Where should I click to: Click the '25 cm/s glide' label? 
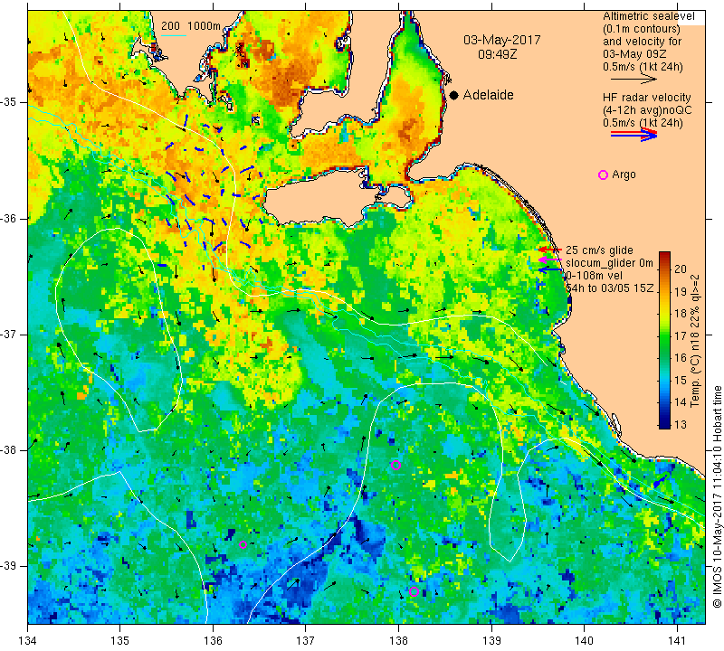(x=599, y=250)
